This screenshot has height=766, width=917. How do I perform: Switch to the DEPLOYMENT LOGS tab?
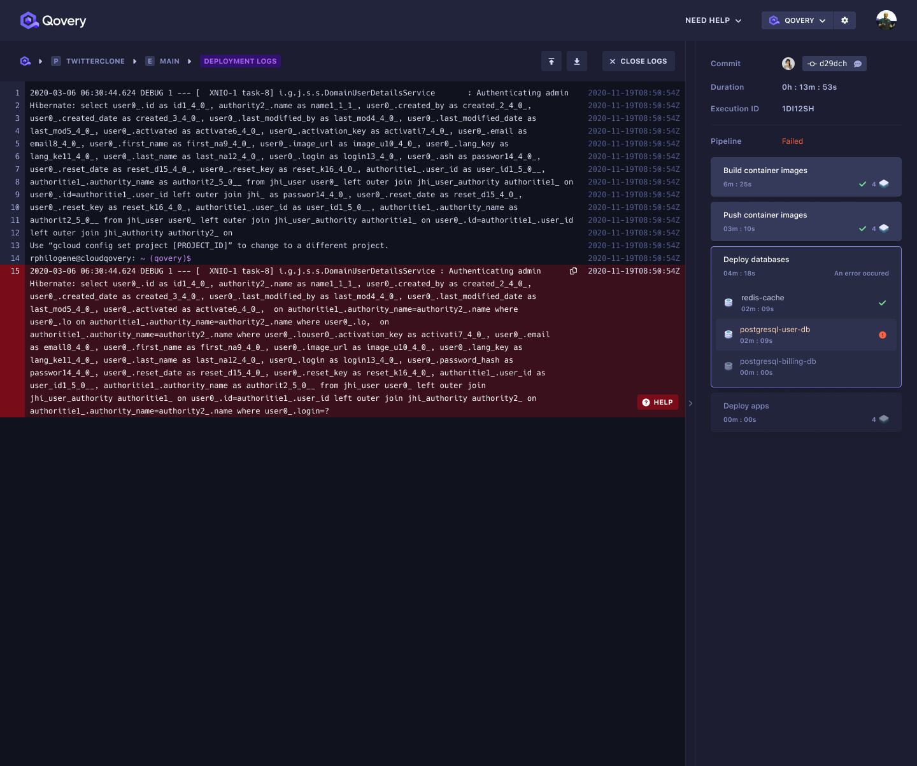coord(240,61)
